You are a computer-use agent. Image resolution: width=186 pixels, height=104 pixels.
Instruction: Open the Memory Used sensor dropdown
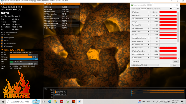click(x=148, y=32)
